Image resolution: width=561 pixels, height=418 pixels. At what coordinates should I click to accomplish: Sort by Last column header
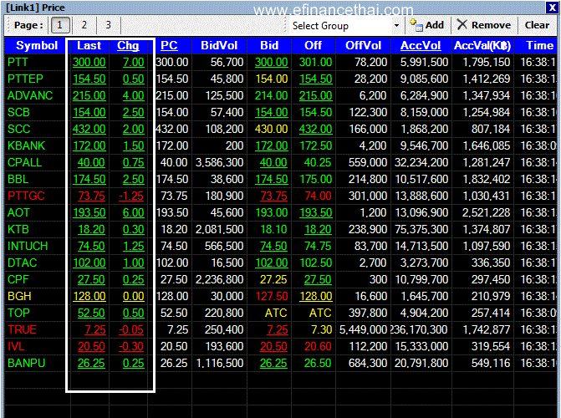click(x=89, y=45)
